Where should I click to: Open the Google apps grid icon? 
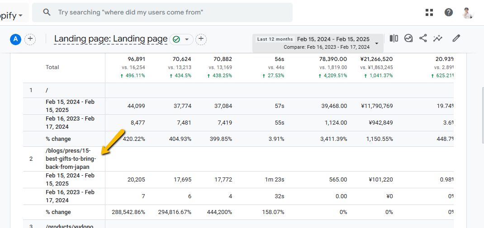[429, 12]
